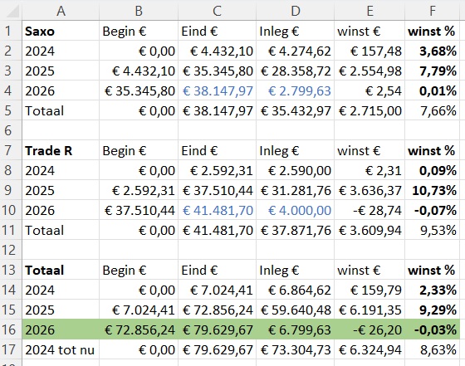Select green cell showing € 6.799,63
This screenshot has width=465, height=366.
click(295, 329)
